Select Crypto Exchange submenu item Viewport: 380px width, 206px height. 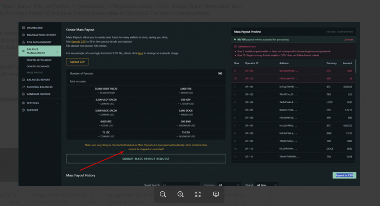[x=38, y=66]
